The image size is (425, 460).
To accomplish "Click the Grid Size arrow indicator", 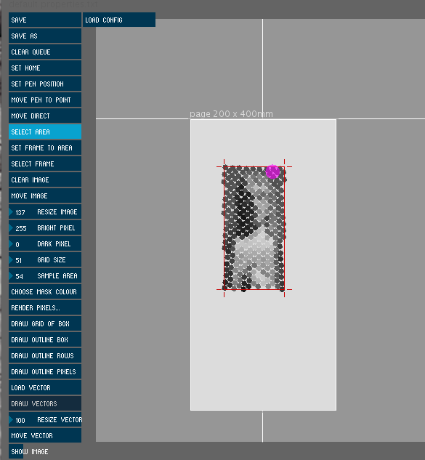I will pos(11,260).
